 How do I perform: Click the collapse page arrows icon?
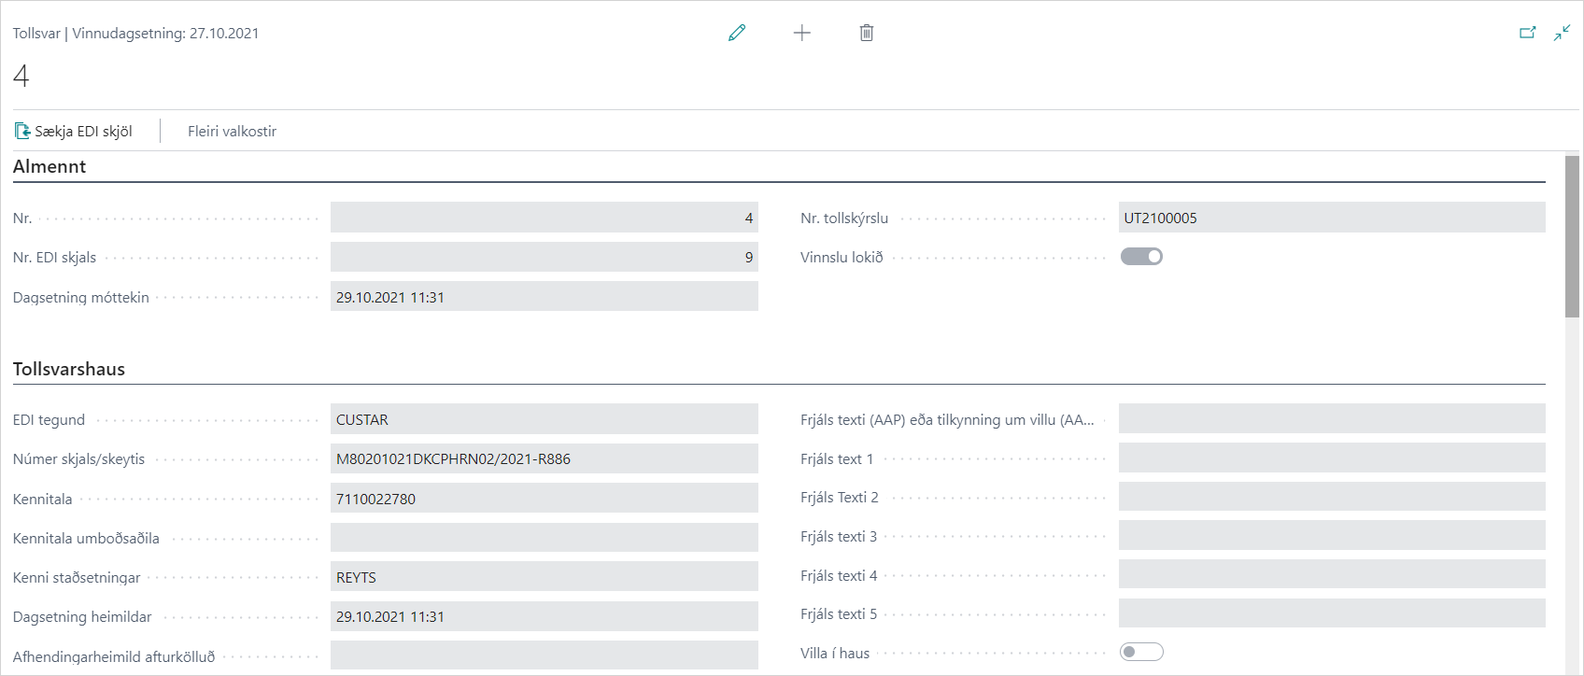[x=1562, y=34]
